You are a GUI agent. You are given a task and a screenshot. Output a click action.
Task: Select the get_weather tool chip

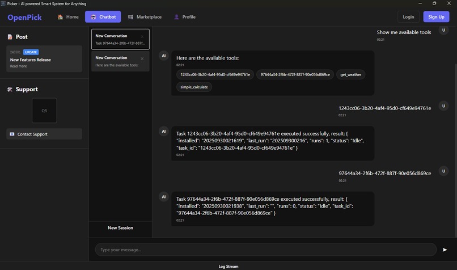coord(350,75)
